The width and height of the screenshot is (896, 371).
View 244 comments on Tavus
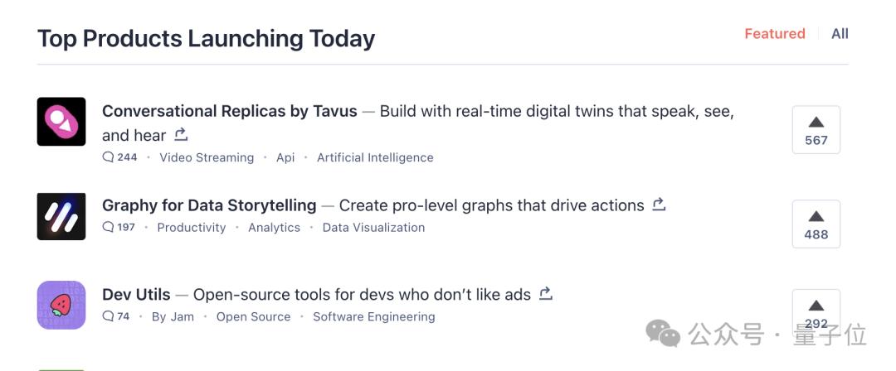coord(120,157)
